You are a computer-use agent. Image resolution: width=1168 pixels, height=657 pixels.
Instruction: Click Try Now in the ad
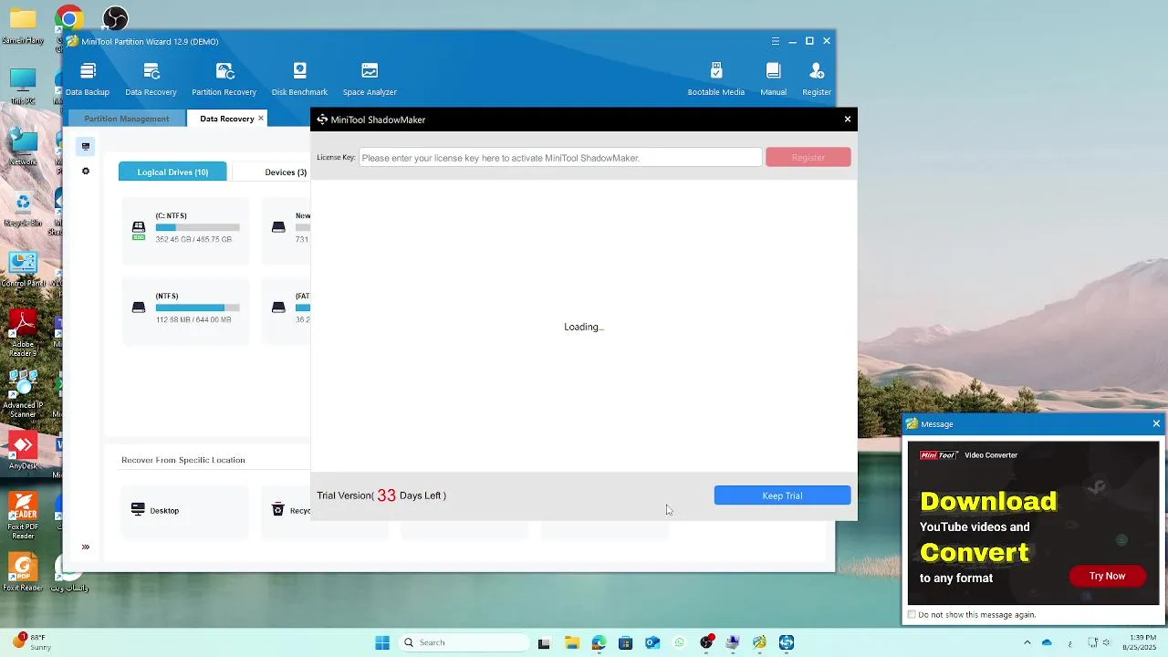click(1107, 576)
